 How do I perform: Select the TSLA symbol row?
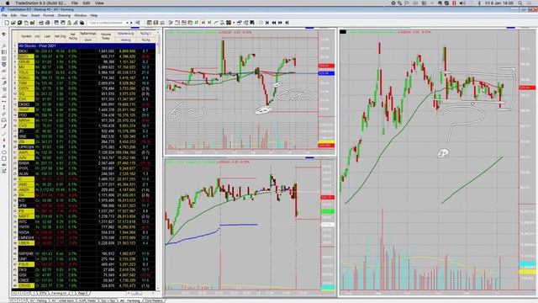[x=84, y=72]
